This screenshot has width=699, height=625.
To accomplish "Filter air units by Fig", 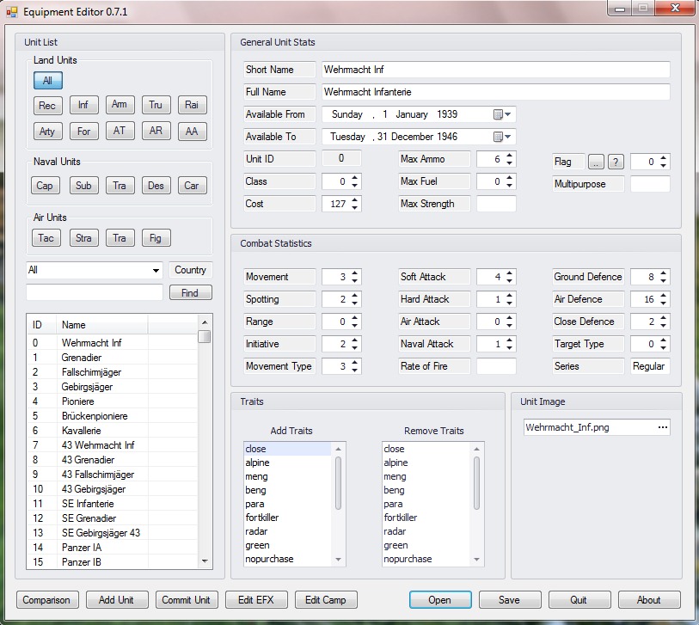I will point(156,238).
